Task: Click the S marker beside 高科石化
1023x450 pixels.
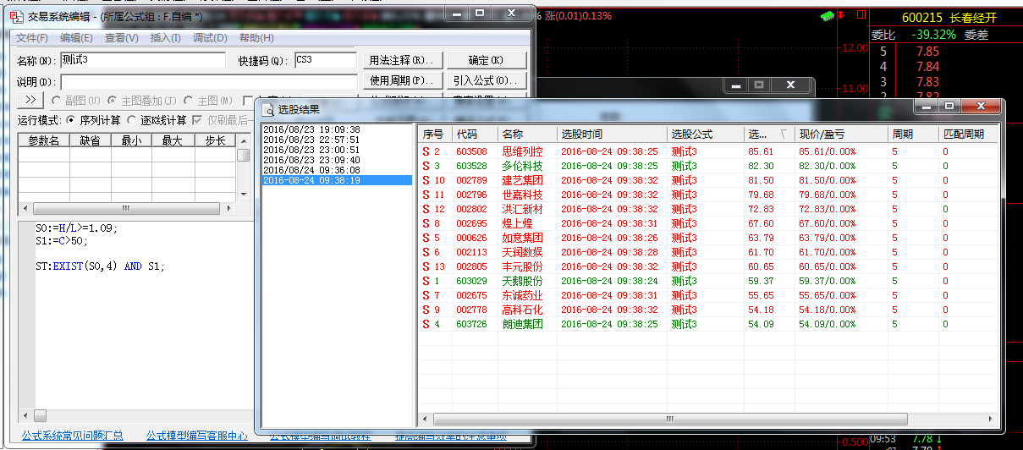Action: click(x=426, y=310)
